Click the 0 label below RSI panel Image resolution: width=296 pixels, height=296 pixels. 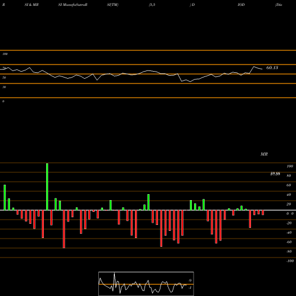click(x=3, y=101)
